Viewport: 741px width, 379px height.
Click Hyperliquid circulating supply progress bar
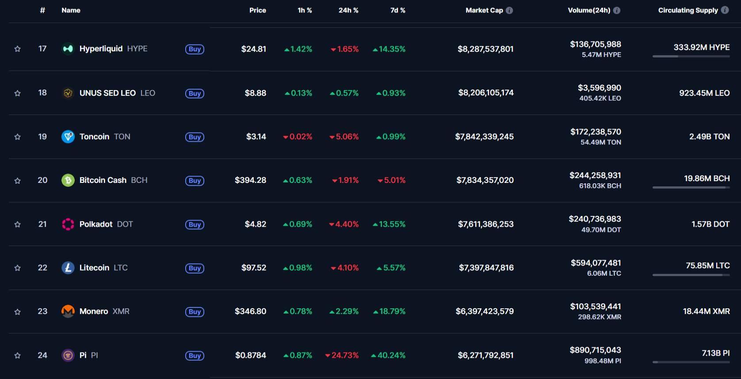pyautogui.click(x=691, y=56)
